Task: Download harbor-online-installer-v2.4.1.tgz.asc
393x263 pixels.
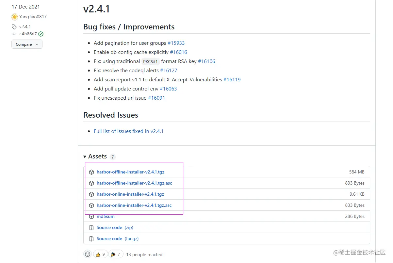Action: tap(134, 205)
